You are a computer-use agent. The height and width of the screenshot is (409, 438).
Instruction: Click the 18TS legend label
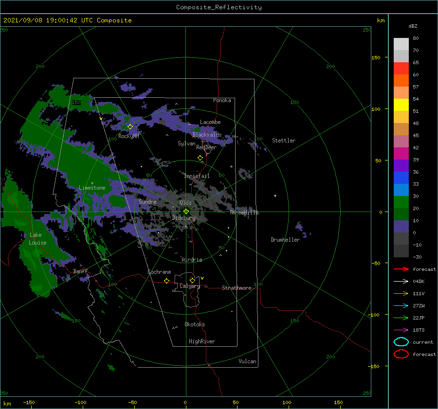[x=419, y=330]
